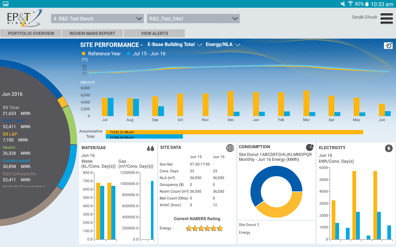This screenshot has width=396, height=247.
Task: Tap the Consumption pie chart icon
Action: click(309, 147)
